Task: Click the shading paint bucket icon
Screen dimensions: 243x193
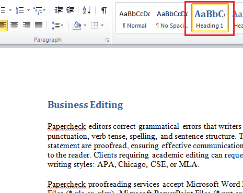Action: pyautogui.click(x=77, y=26)
